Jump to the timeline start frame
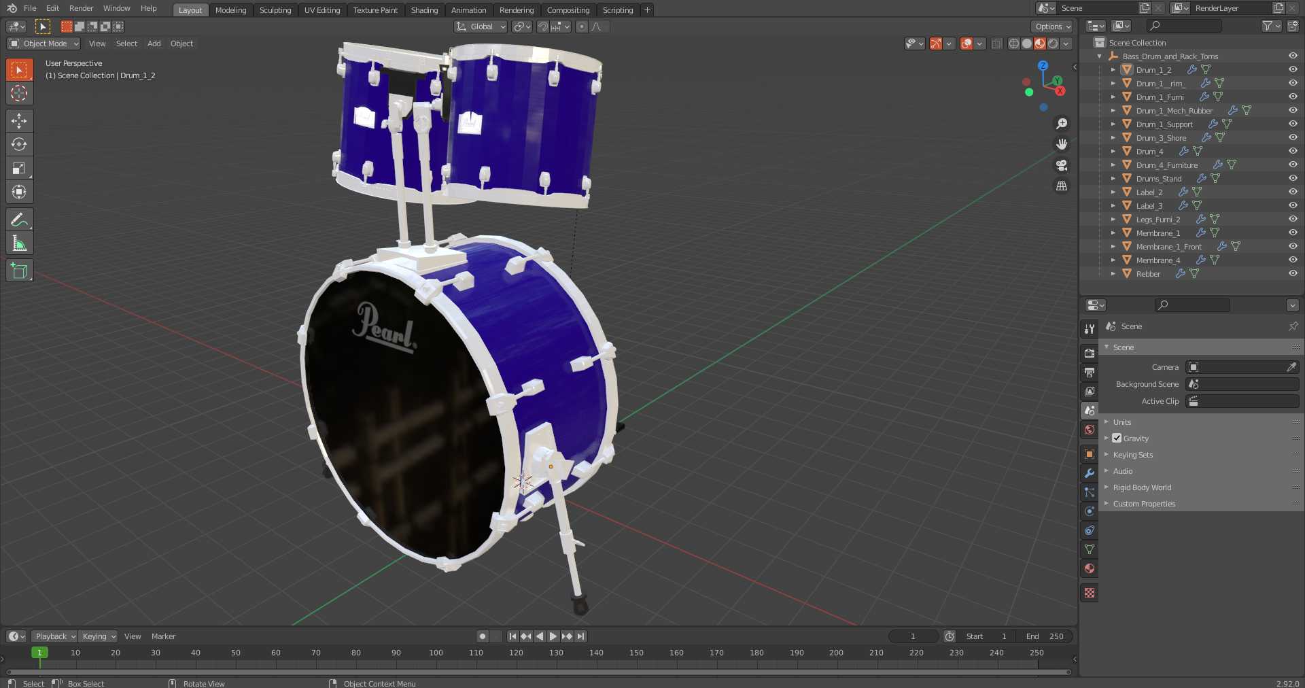Viewport: 1305px width, 688px height. pos(512,636)
